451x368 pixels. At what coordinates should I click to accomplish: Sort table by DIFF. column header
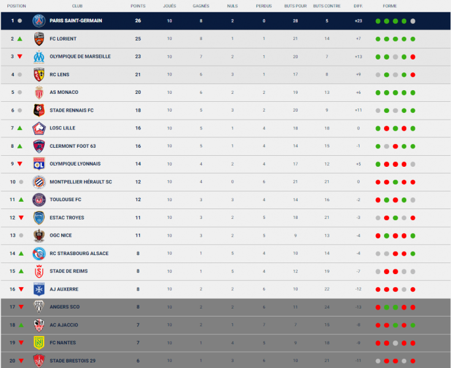[x=358, y=6]
